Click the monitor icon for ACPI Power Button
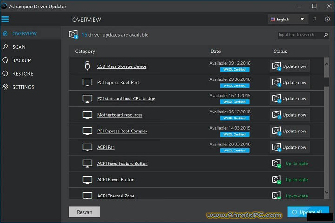Viewport: 335px width, 223px height. (87, 180)
